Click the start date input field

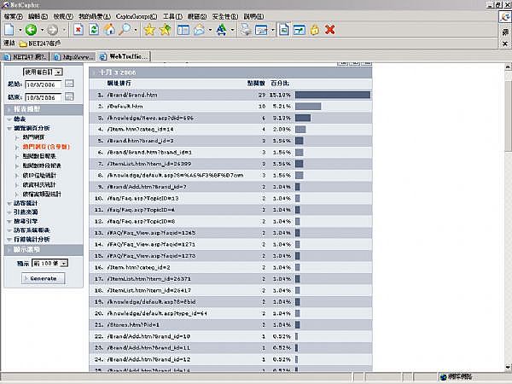[44, 84]
